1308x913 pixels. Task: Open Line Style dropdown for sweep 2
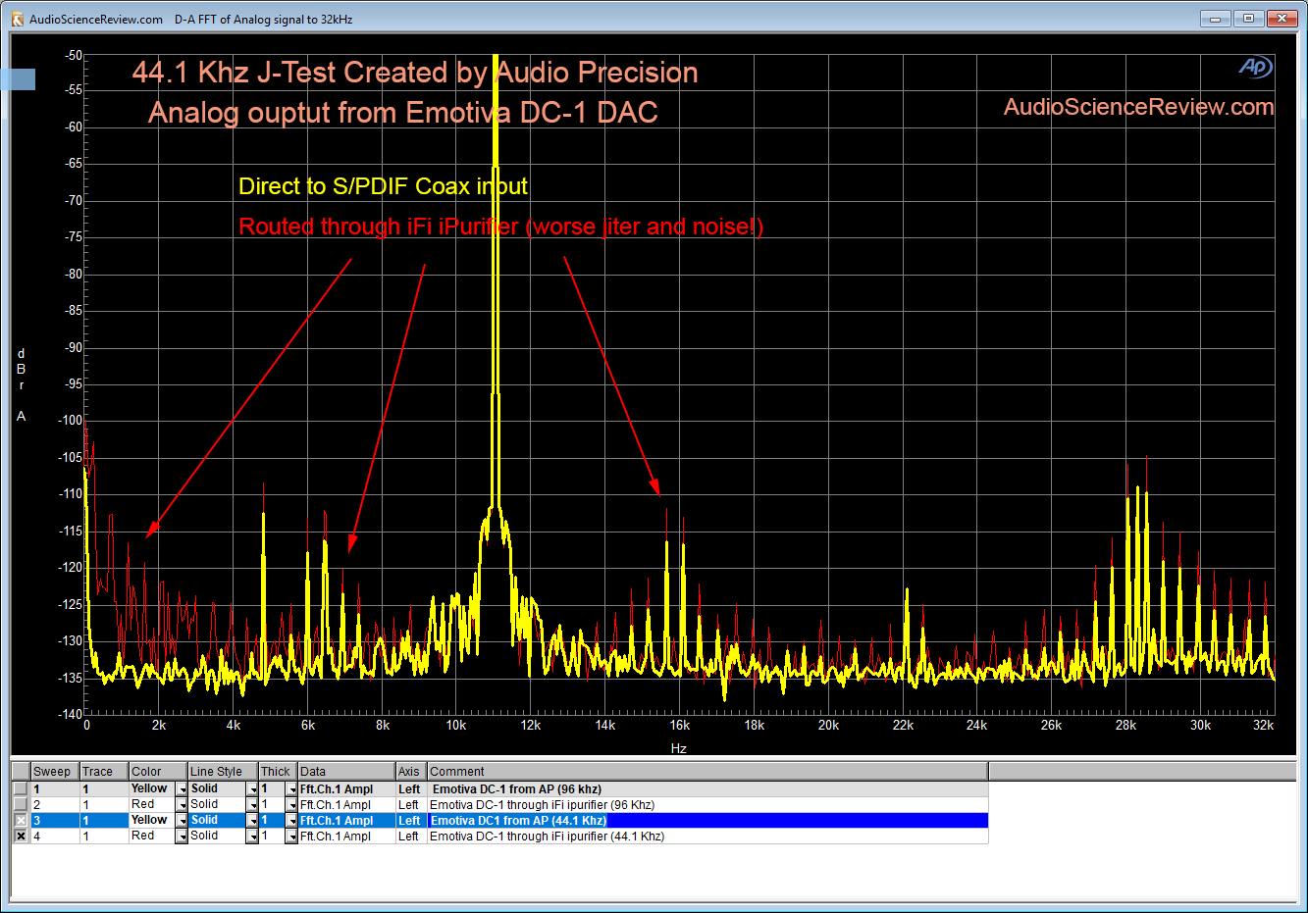252,805
